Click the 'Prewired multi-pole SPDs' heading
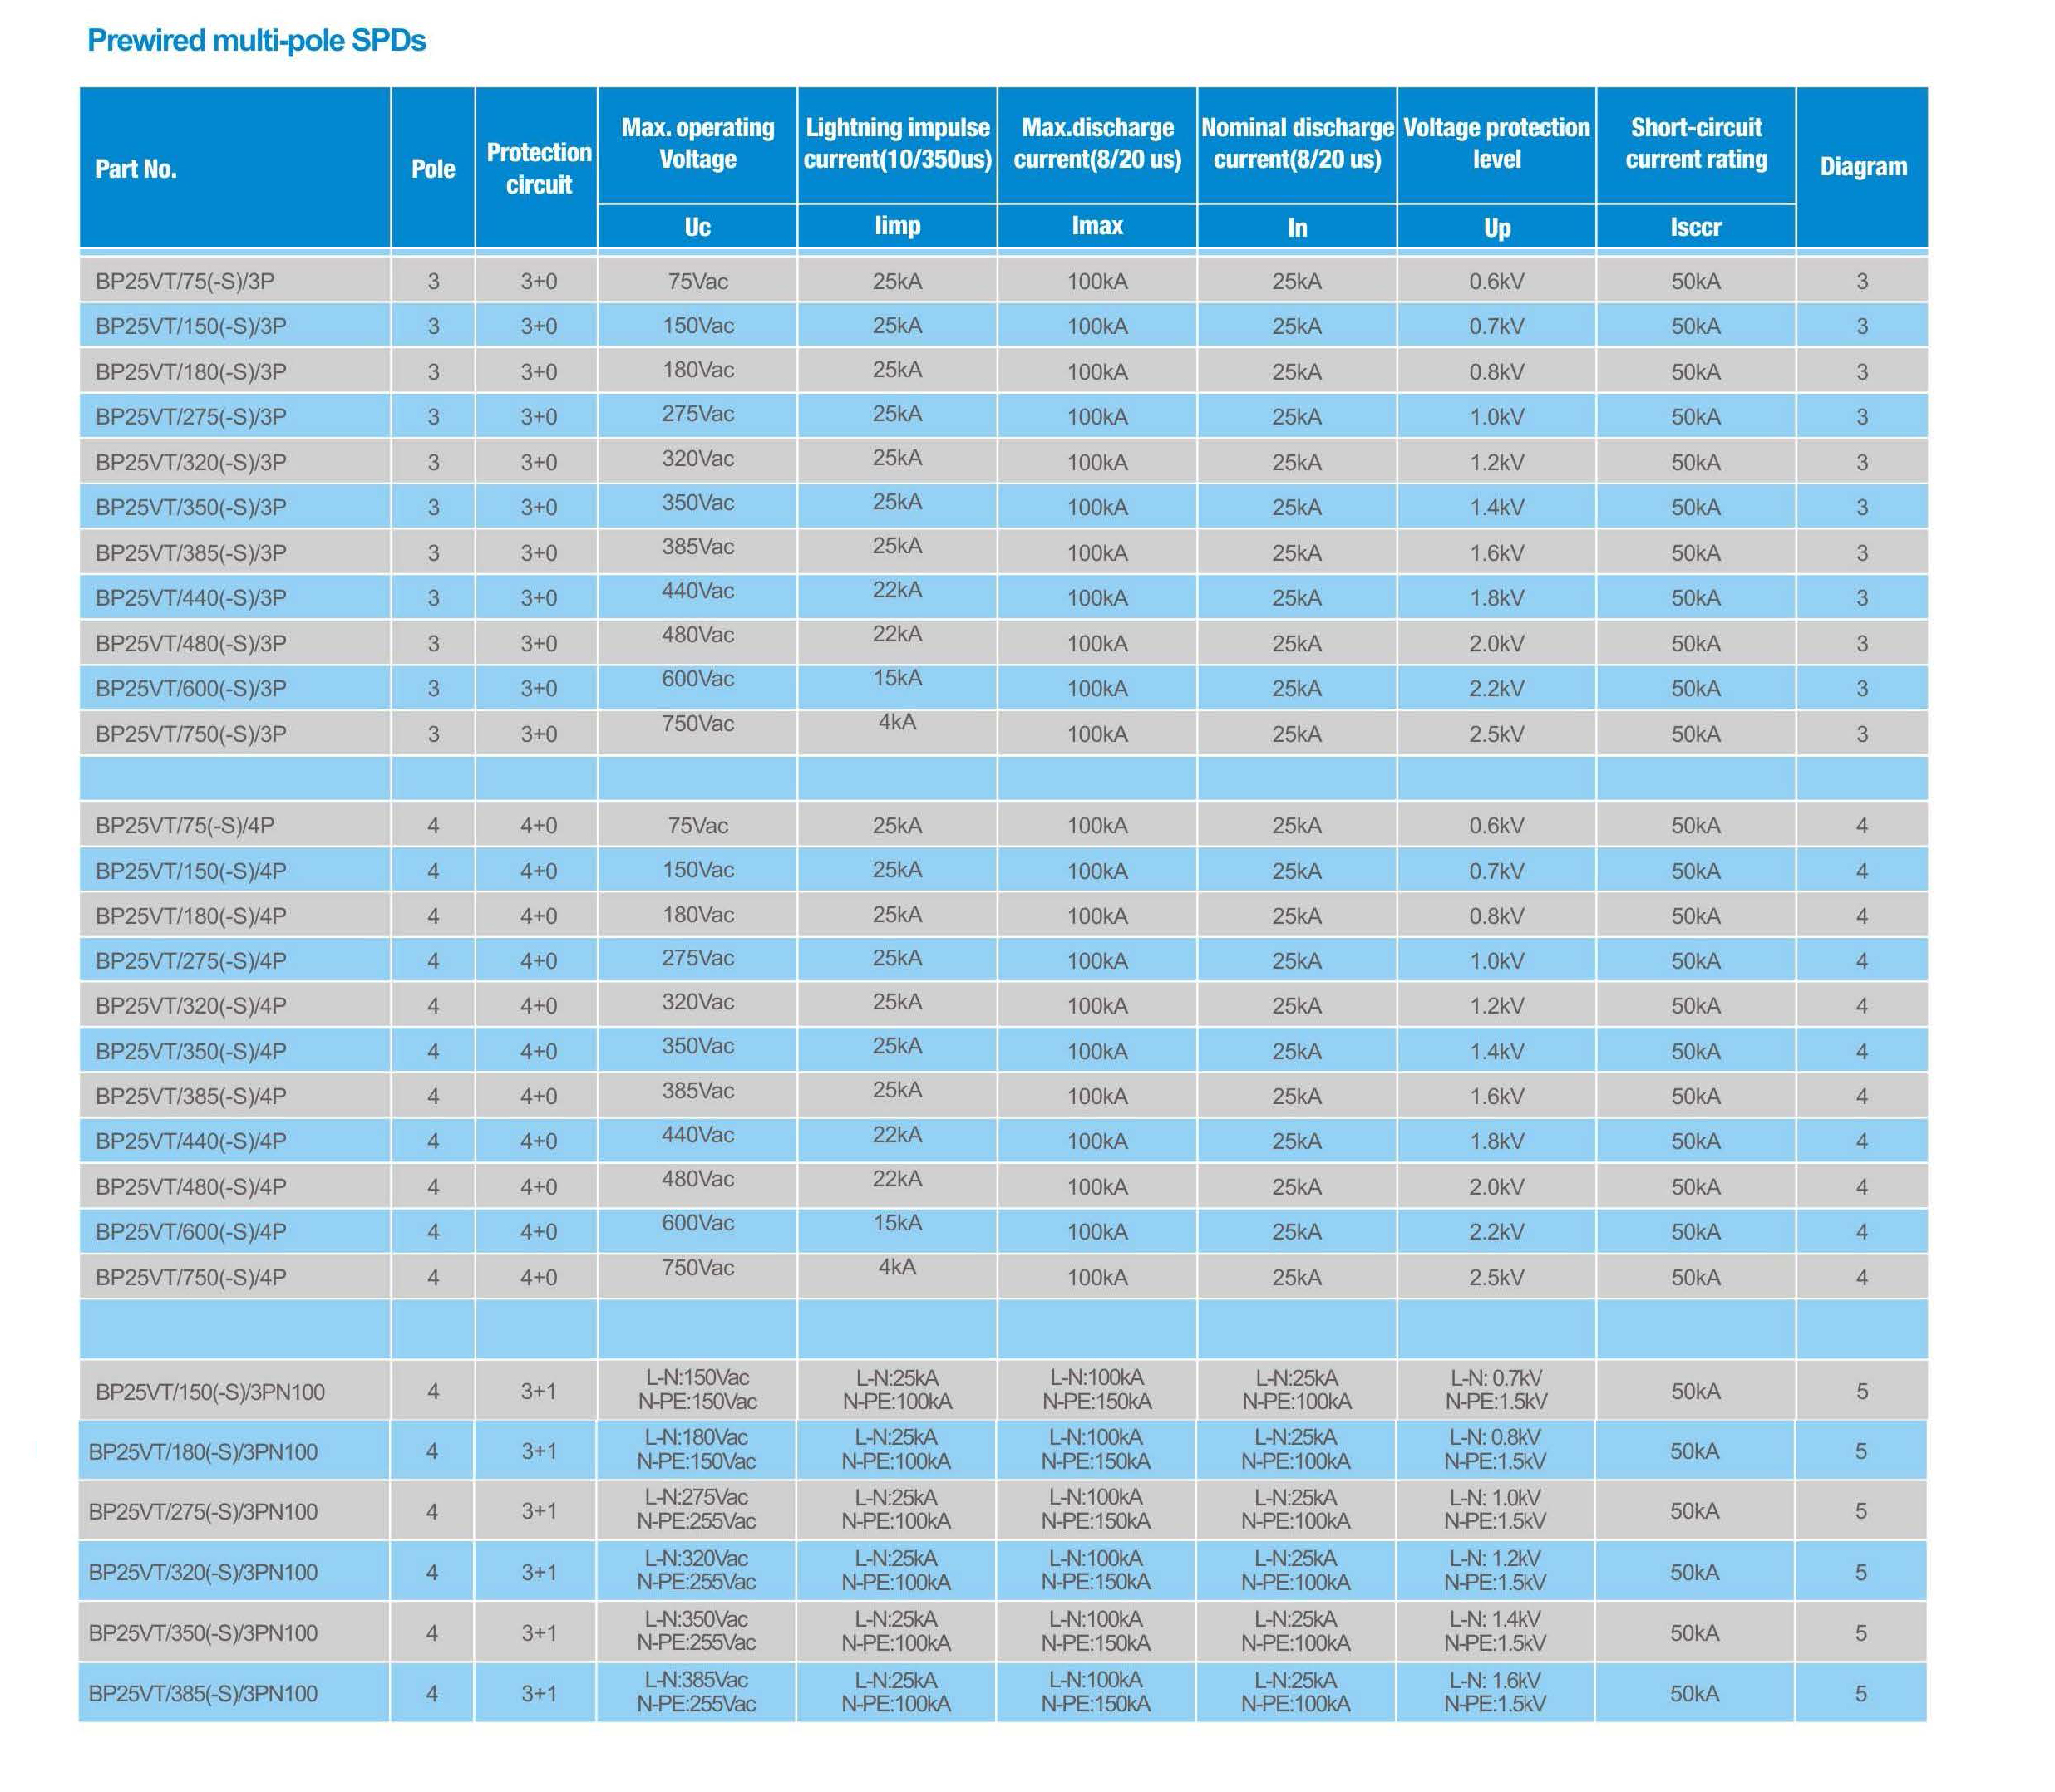2055x1792 pixels. pos(256,40)
